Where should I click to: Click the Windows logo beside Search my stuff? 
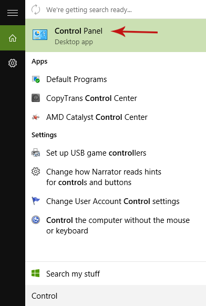(36, 273)
